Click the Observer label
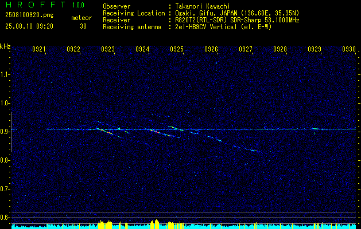Viewport: 361px width, 229px height. coord(117,6)
